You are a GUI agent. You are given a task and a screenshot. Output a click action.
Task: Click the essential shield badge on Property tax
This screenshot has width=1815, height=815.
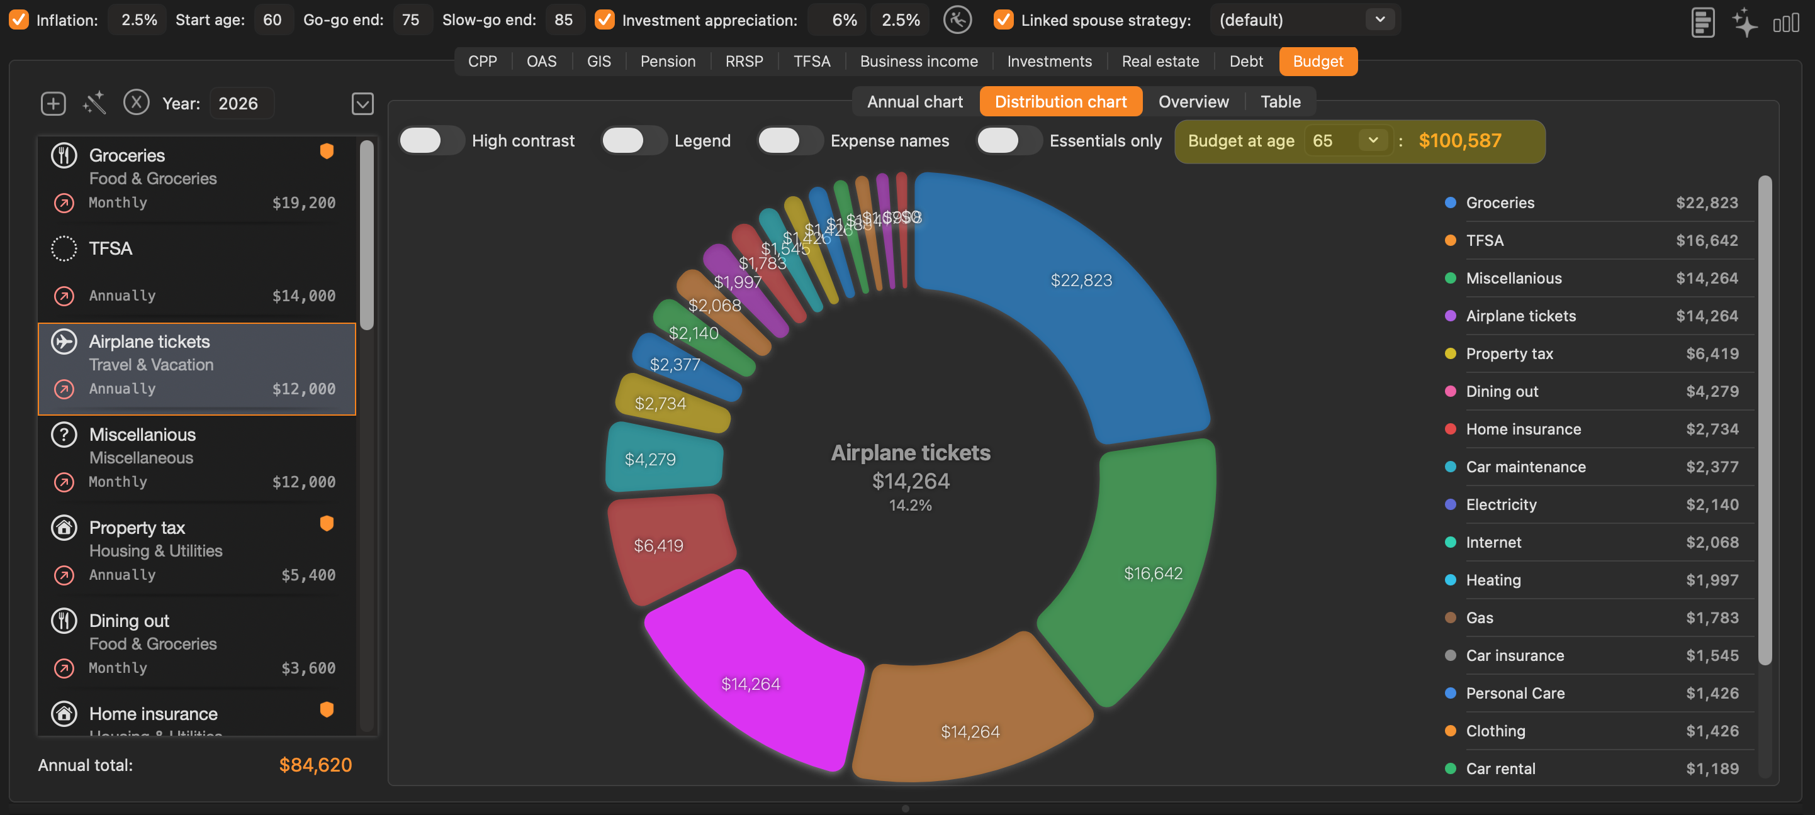[x=326, y=524]
